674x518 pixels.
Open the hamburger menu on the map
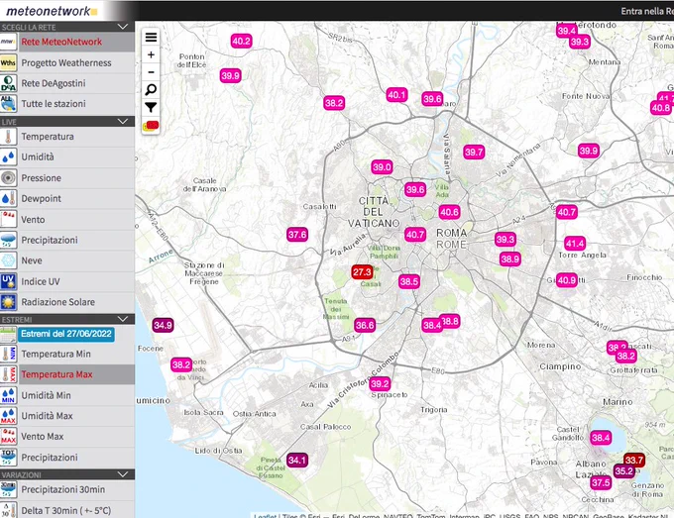coord(151,38)
